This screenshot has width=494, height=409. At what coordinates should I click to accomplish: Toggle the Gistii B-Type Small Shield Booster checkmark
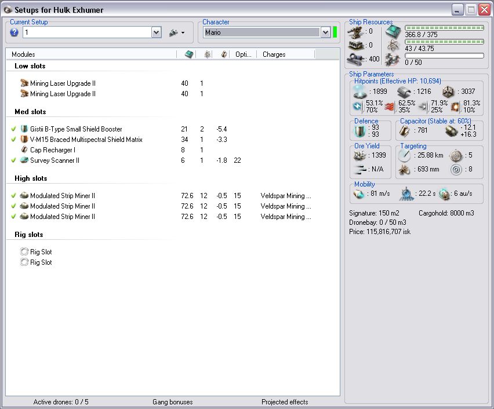pos(13,129)
